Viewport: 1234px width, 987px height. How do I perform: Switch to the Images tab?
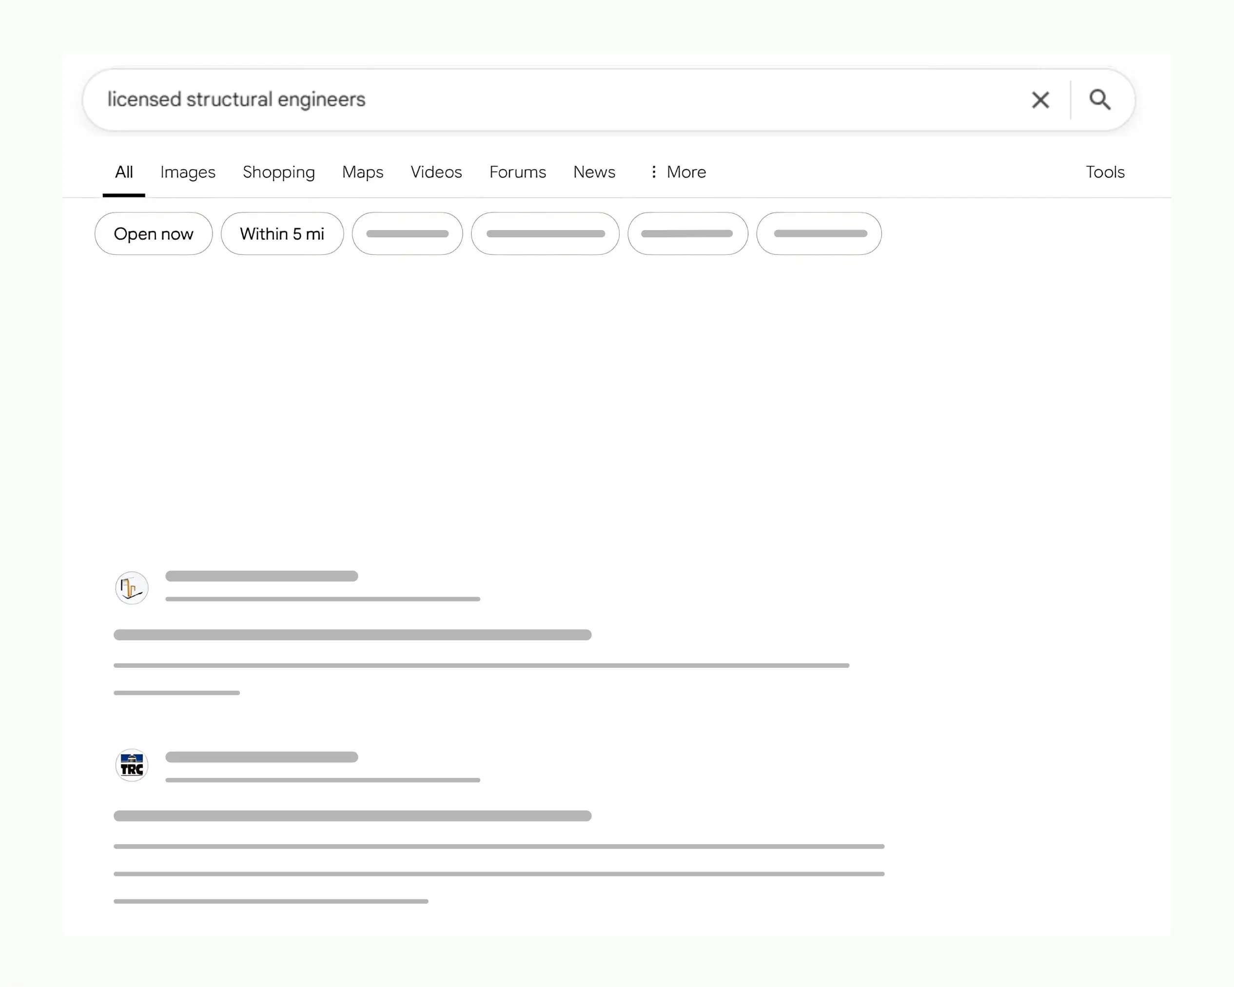(x=188, y=172)
